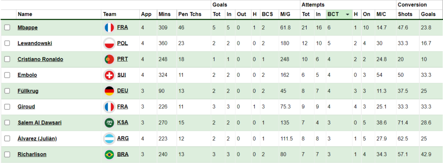Viewport: 443px width, 163px height.
Task: Tick the checkbox for Mbappe's row
Action: 7,28
